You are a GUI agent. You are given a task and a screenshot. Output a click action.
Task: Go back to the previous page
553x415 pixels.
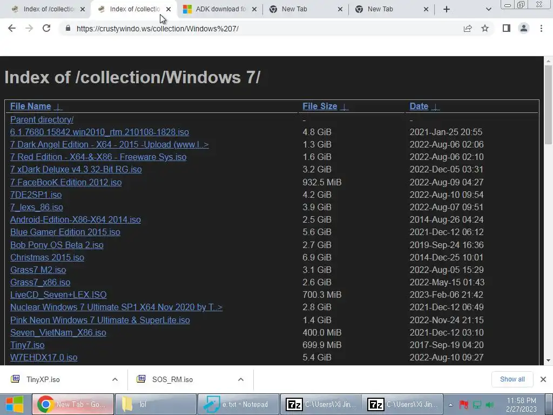[x=12, y=28]
